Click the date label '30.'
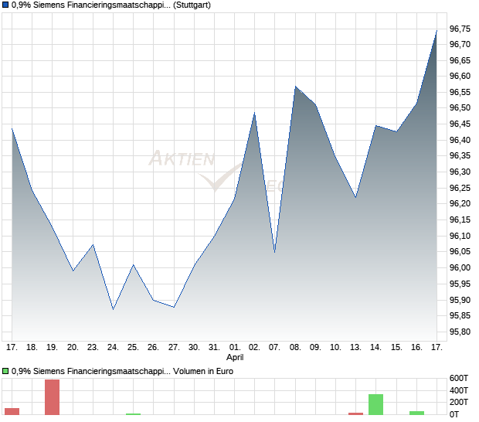This screenshot has width=479, height=422. coord(194,348)
